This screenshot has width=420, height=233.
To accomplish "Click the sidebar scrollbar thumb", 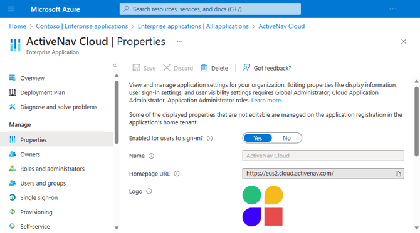I will [x=117, y=112].
